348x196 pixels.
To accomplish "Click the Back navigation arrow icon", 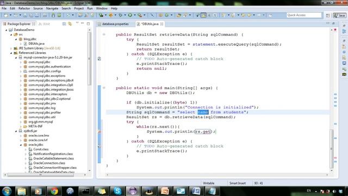I will tap(250, 15).
